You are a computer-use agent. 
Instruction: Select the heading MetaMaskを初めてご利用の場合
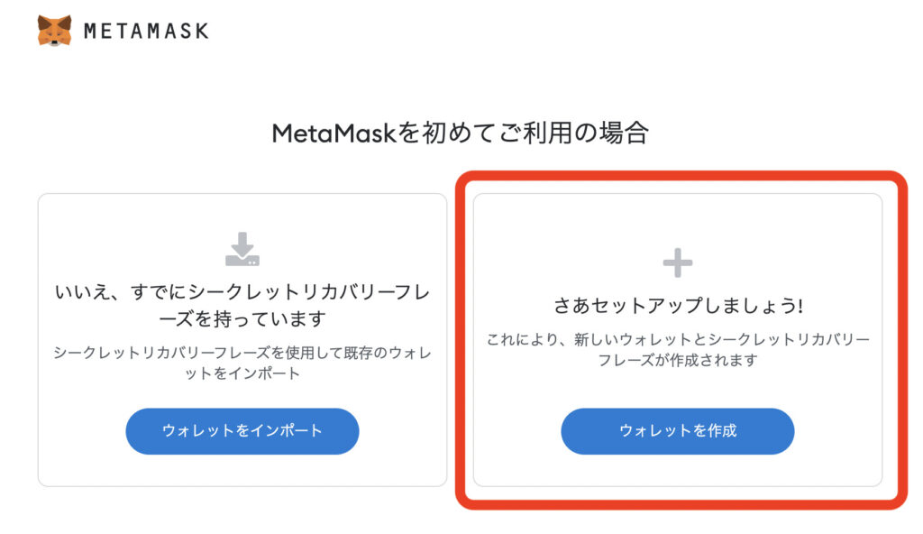460,134
